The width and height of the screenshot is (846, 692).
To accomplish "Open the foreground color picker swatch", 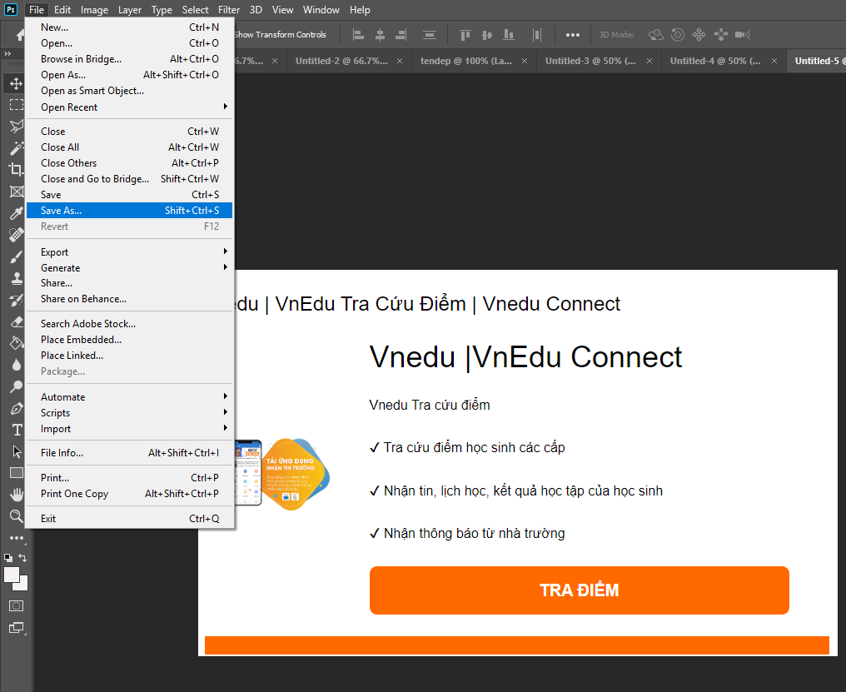I will (12, 575).
